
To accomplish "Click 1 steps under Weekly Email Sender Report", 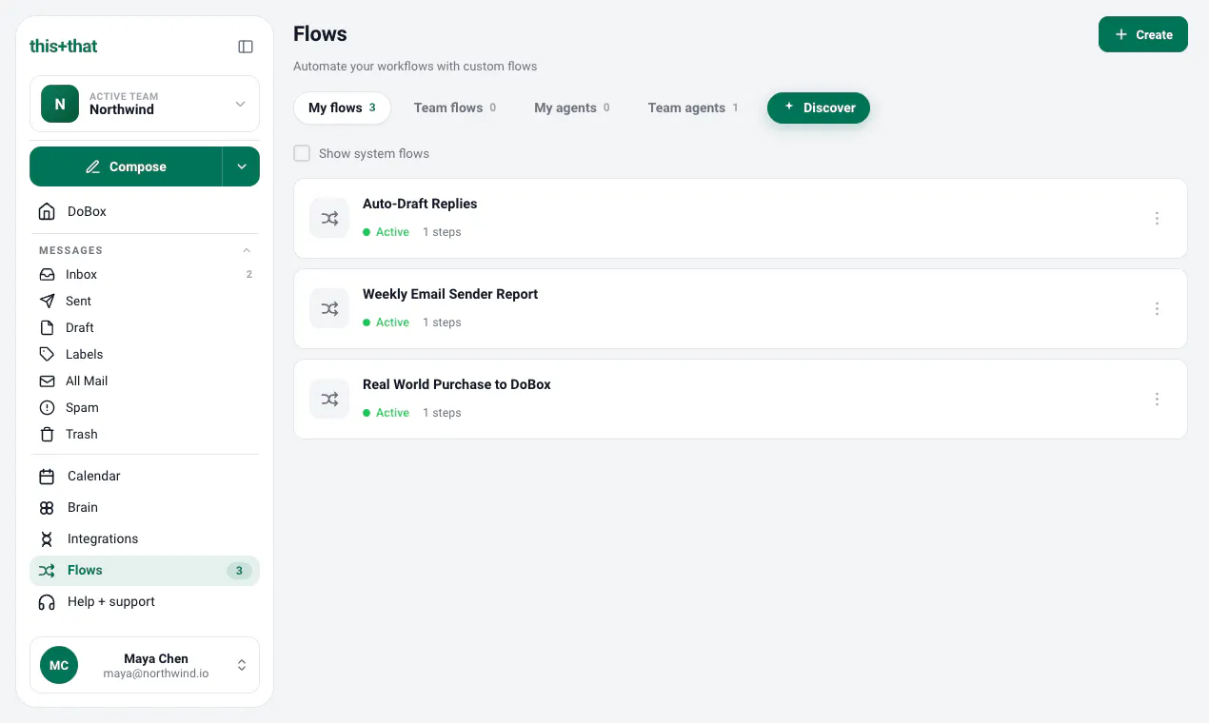I will pyautogui.click(x=442, y=322).
